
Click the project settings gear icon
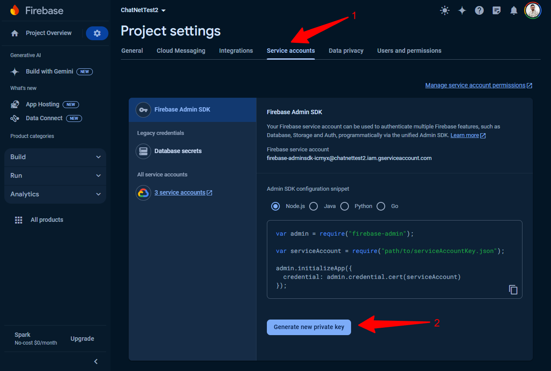pyautogui.click(x=97, y=33)
